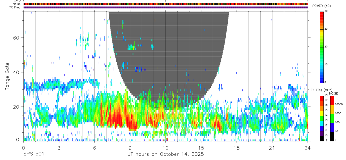Click the 17 label on TX FRQ legend
Screen dimensions: 346x160
click(326, 100)
